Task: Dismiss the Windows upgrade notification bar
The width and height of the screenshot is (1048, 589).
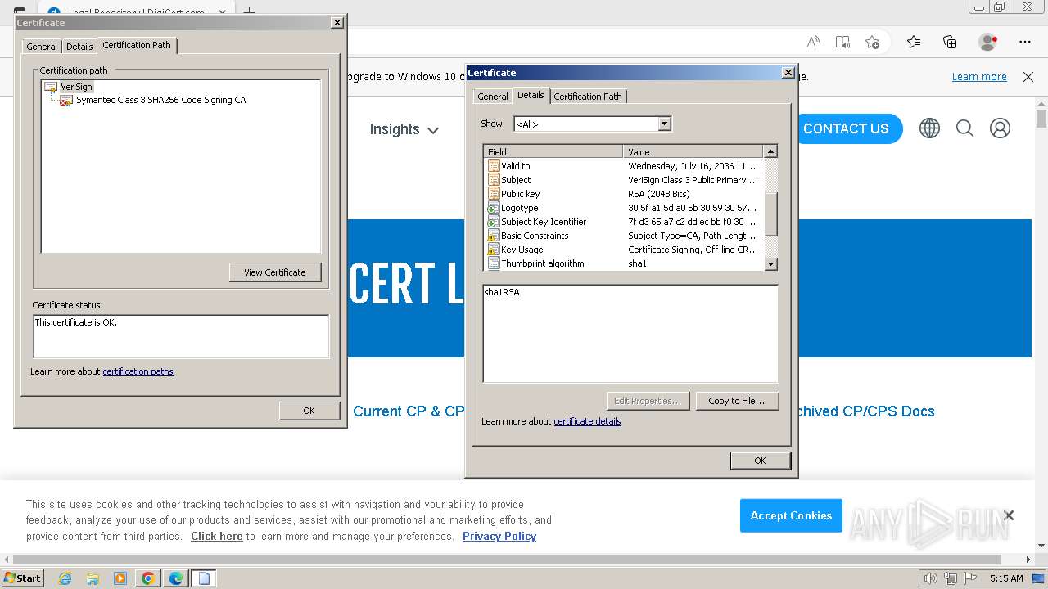Action: tap(1028, 77)
